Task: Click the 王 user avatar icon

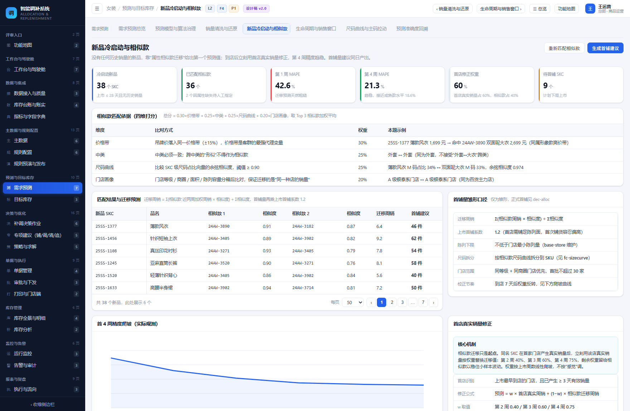Action: coord(590,9)
